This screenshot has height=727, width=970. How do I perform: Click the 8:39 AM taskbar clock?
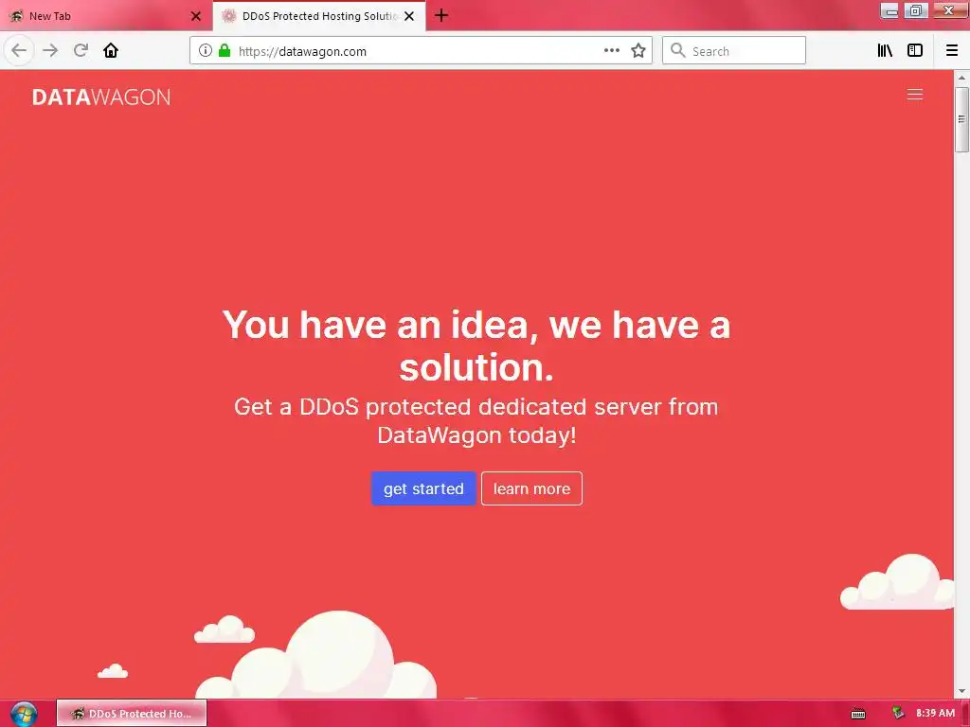tap(935, 713)
